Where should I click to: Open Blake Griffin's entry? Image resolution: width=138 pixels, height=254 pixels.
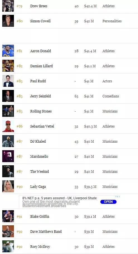coord(40,217)
